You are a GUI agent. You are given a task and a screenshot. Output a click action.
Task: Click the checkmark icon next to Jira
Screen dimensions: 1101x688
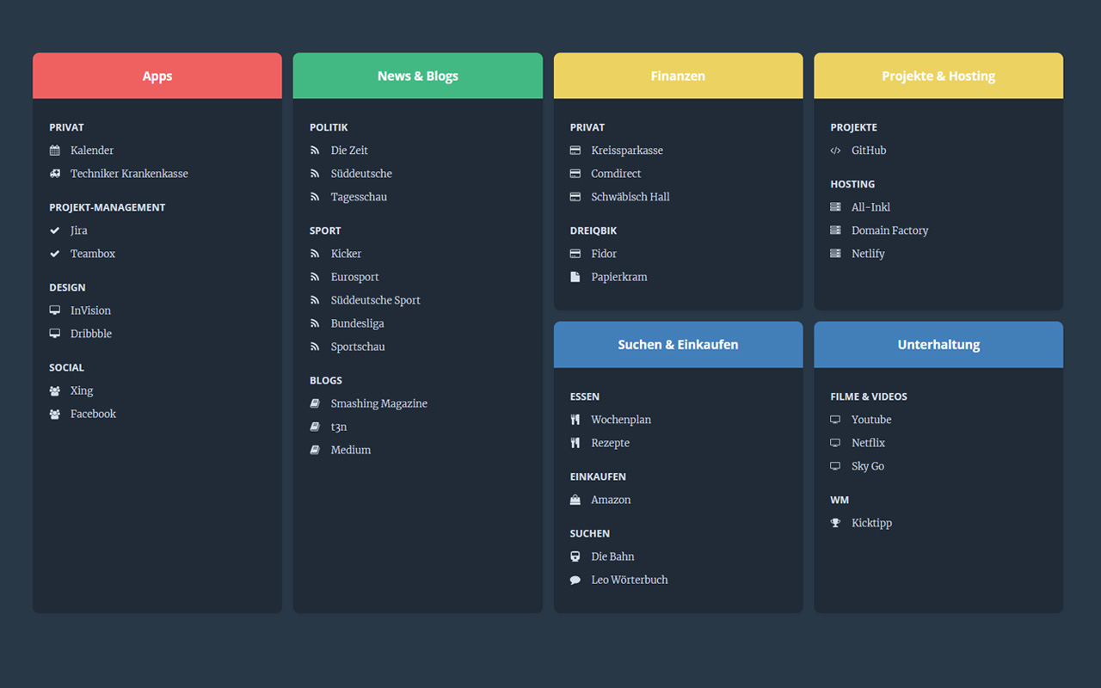[x=55, y=230]
